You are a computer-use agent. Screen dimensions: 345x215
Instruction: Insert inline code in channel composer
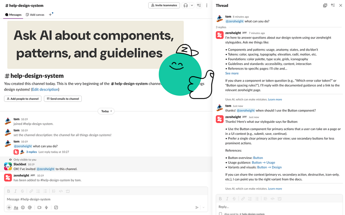[61, 191]
